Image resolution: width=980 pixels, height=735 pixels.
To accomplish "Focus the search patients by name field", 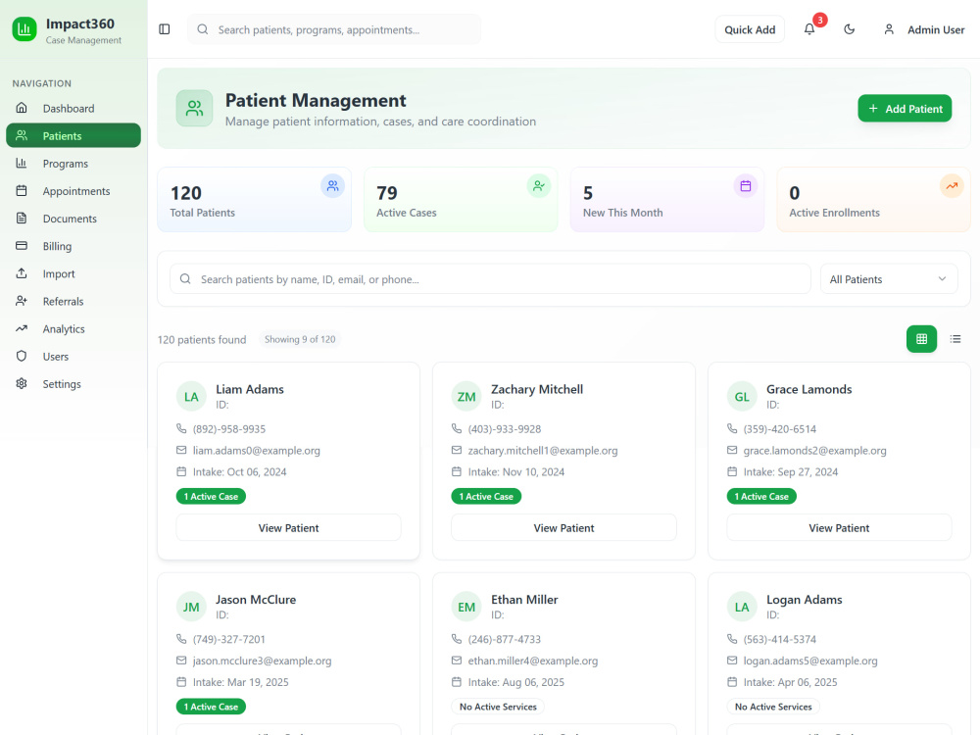I will (x=490, y=279).
